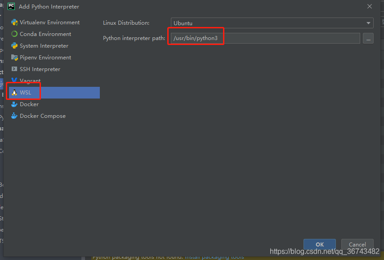
Task: Click the System Interpreter python icon
Action: [14, 46]
